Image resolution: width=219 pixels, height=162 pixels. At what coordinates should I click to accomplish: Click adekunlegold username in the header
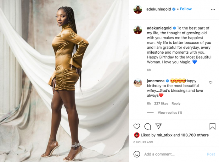click(x=159, y=9)
